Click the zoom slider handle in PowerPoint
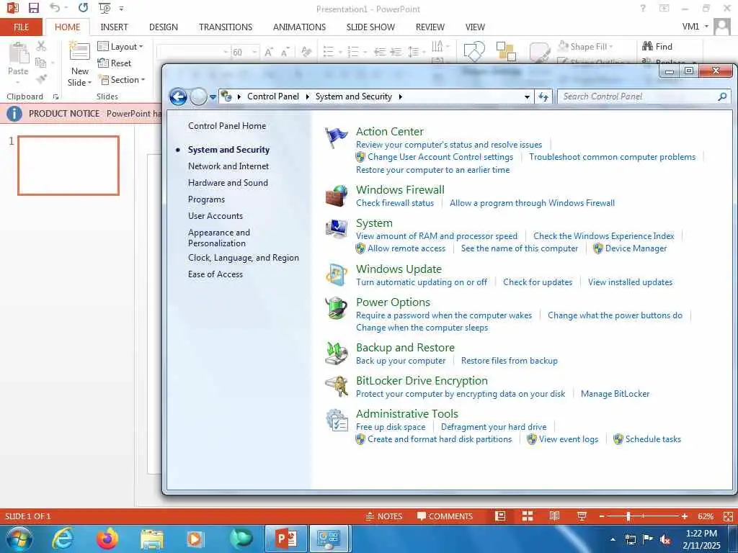 coord(628,516)
